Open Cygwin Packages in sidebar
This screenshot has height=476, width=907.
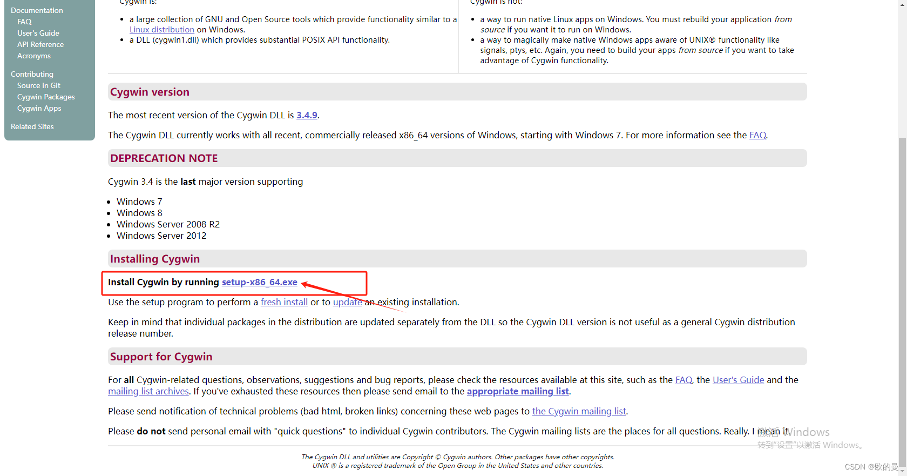tap(46, 97)
